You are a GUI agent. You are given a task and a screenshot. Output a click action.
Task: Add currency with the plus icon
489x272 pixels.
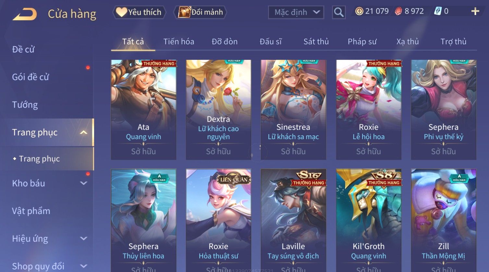(475, 11)
